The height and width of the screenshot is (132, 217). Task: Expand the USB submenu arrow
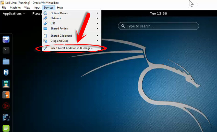(x=98, y=23)
